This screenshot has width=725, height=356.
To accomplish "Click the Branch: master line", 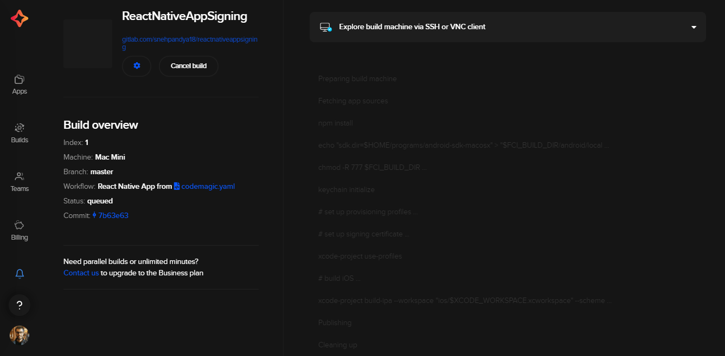I will click(88, 172).
